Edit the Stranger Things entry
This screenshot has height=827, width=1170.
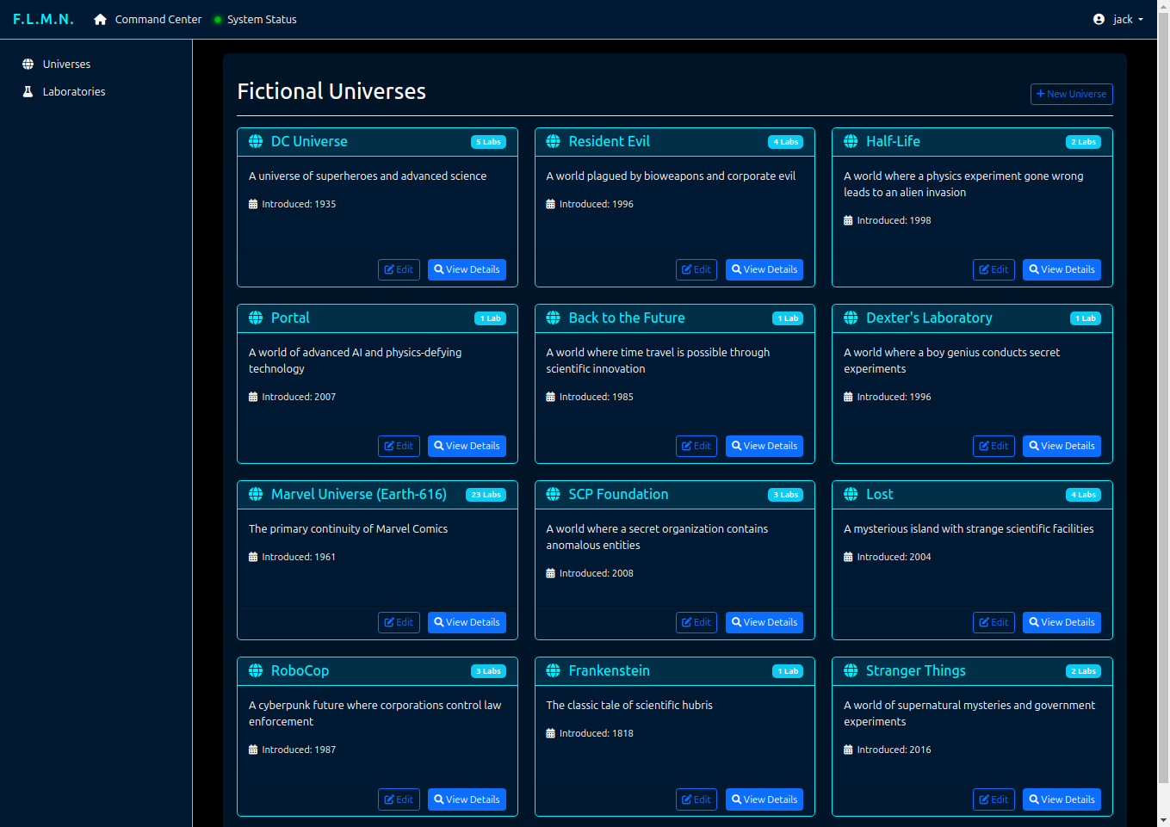994,799
